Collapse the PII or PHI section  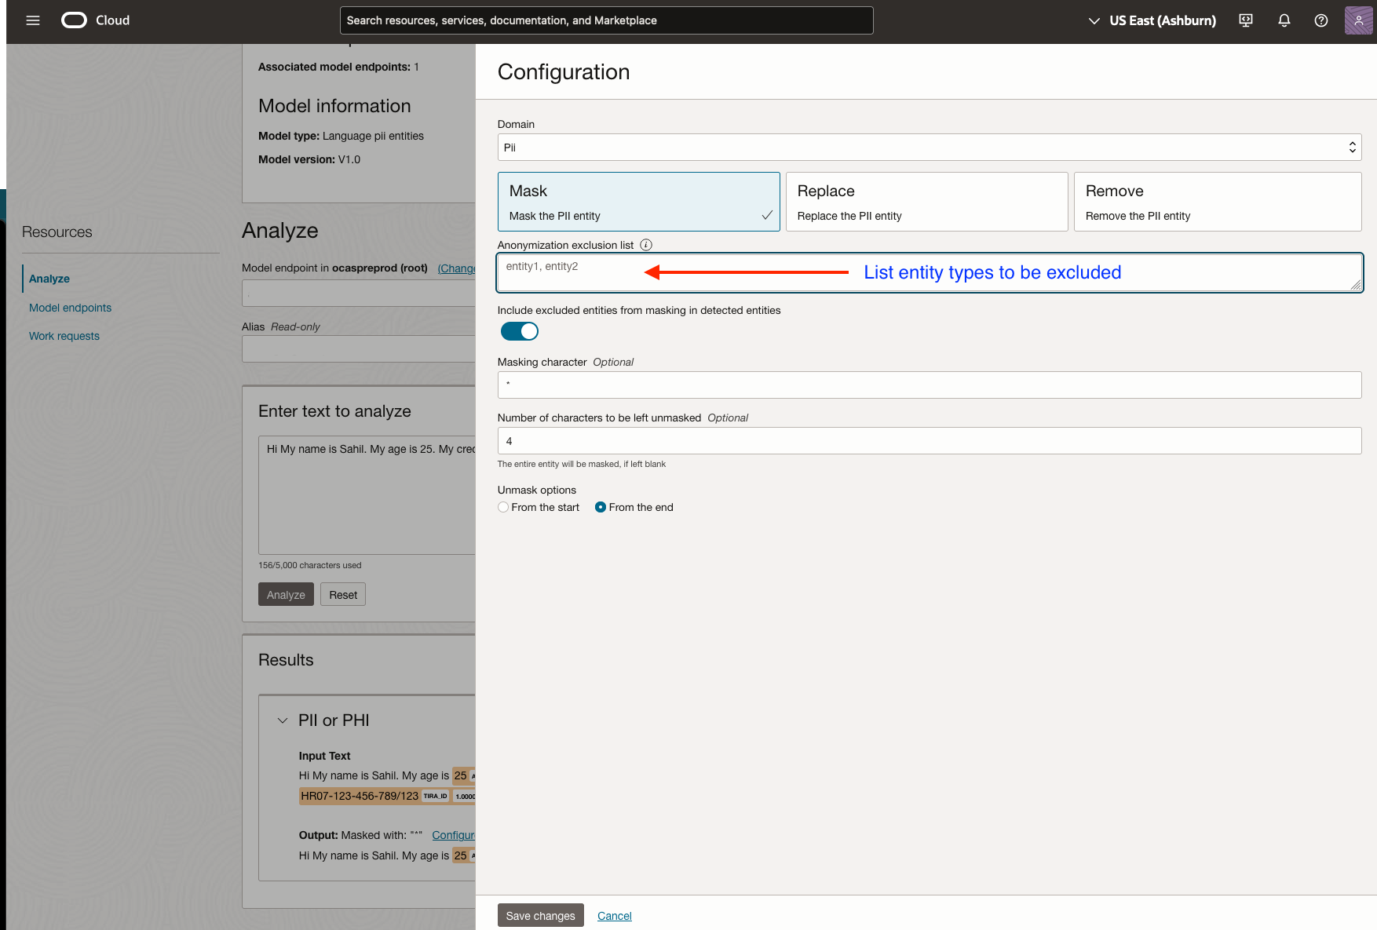tap(283, 720)
